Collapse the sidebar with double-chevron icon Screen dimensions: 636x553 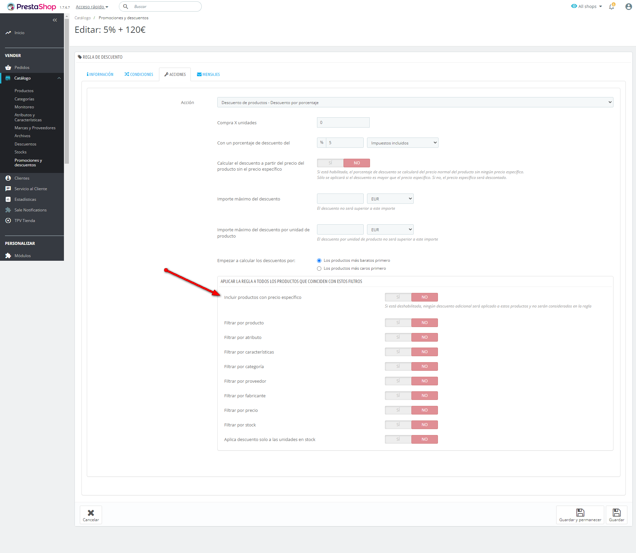click(55, 20)
